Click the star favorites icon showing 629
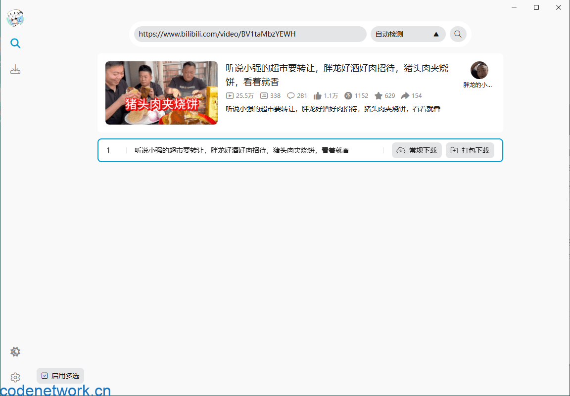The image size is (570, 396). point(379,96)
